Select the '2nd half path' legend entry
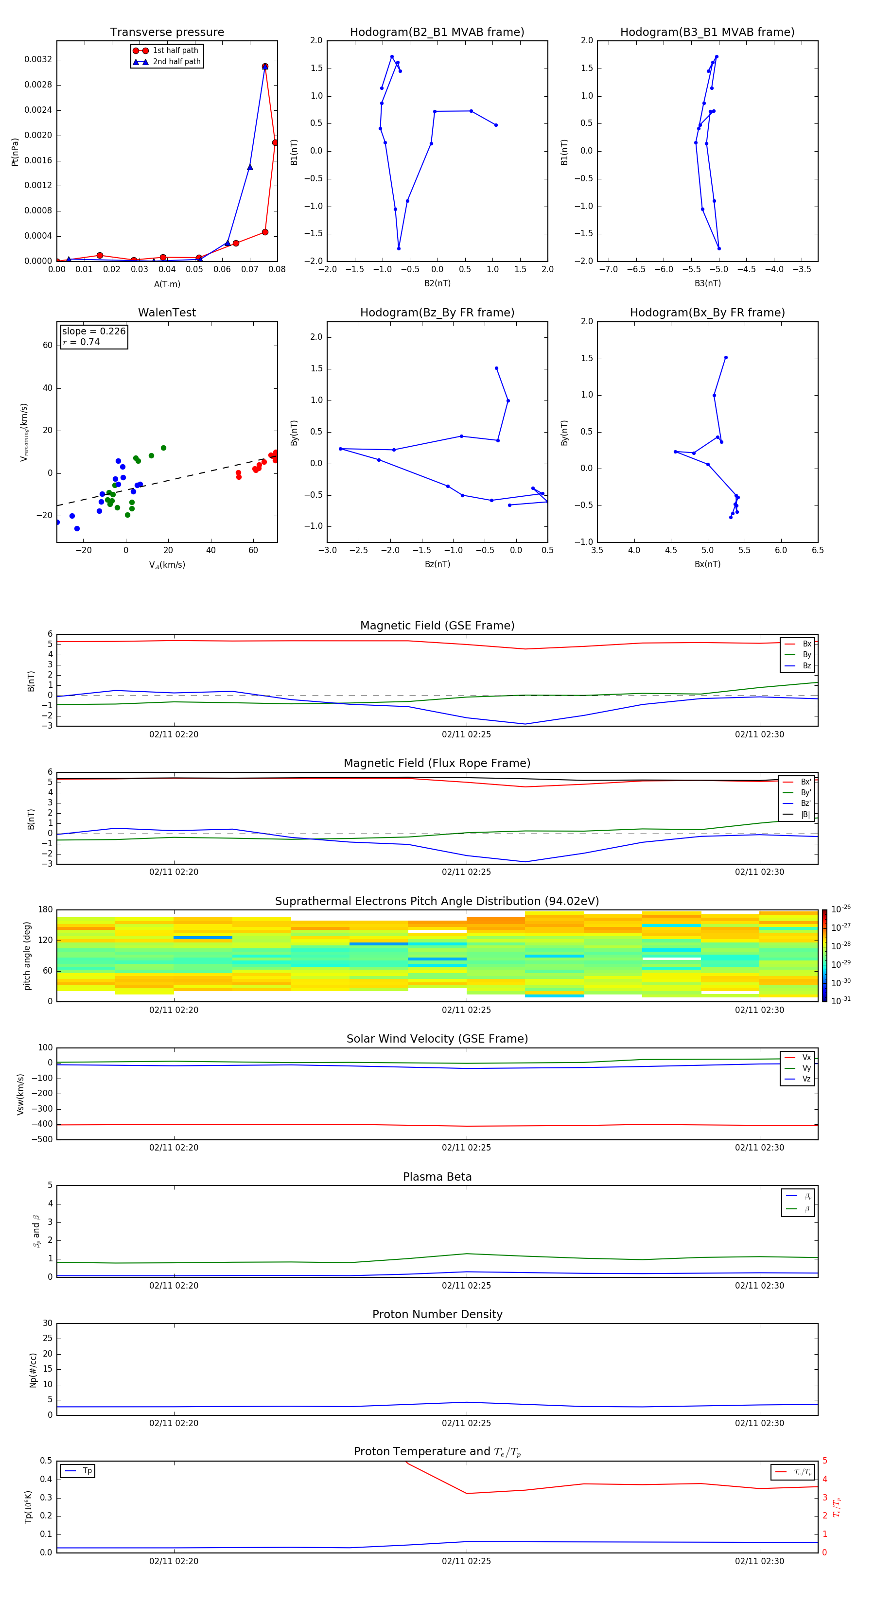 pos(166,62)
